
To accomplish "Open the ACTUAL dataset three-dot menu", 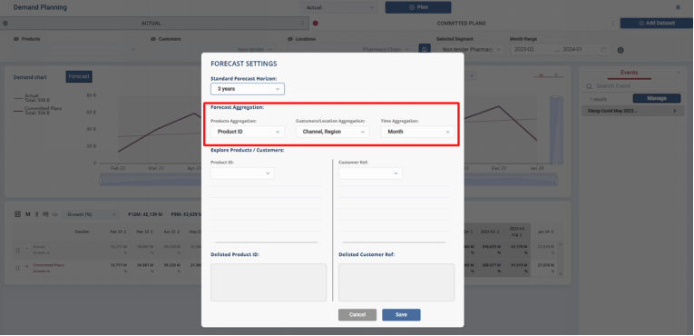I will pos(303,23).
